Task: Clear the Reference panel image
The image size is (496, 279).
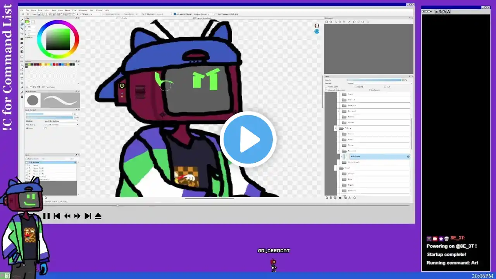Action: pyautogui.click(x=331, y=22)
